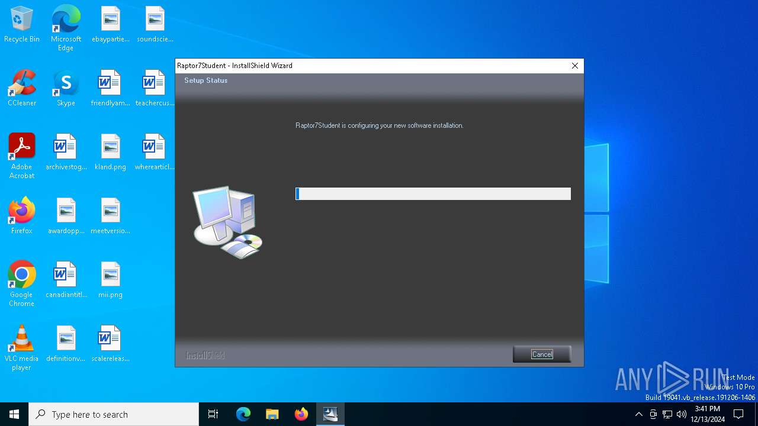Click the InstallShield installer taskbar icon
The width and height of the screenshot is (758, 426).
pyautogui.click(x=330, y=414)
